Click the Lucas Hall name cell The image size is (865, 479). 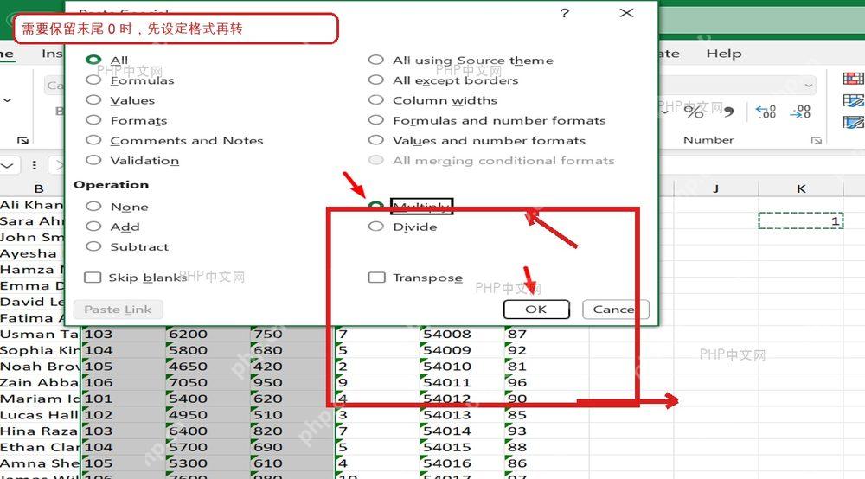[40, 414]
